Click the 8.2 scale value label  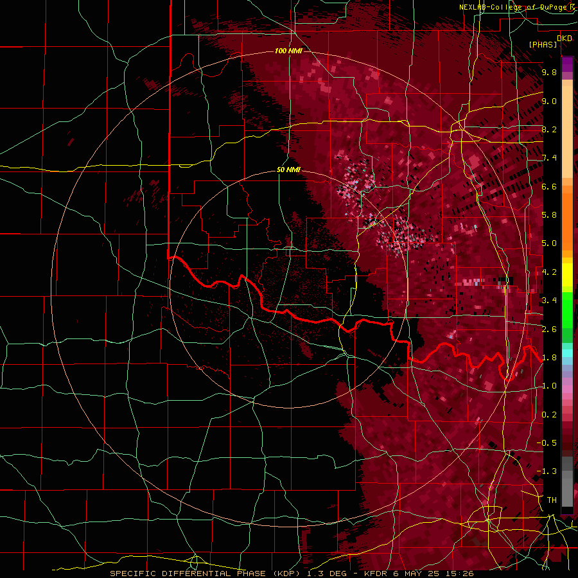click(x=549, y=129)
